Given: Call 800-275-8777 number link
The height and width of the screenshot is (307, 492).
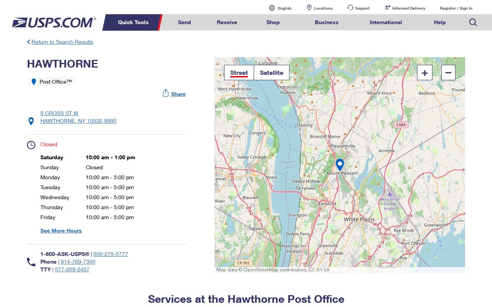Looking at the screenshot, I should click(x=111, y=254).
